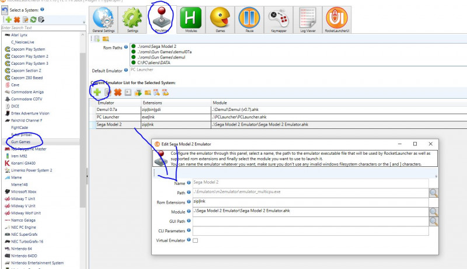Click the database edit icon in systems toolbar
The height and width of the screenshot is (269, 467).
41,20
